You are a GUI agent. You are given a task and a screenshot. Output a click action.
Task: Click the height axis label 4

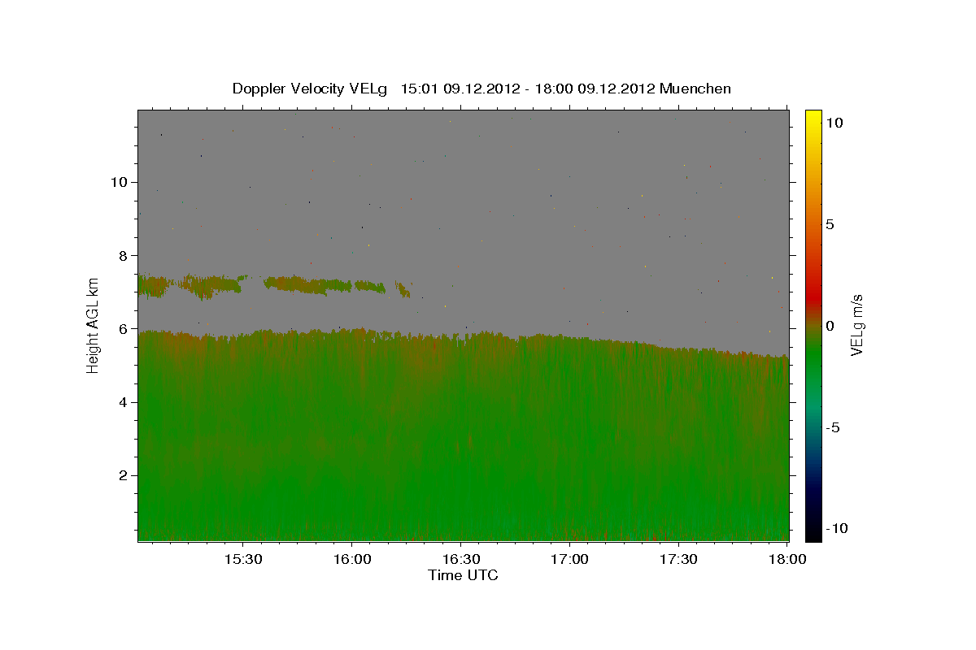coord(122,402)
